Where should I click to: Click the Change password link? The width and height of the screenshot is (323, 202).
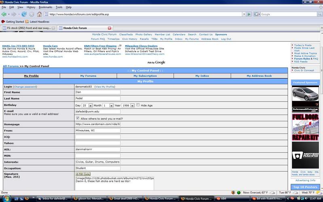point(25,87)
